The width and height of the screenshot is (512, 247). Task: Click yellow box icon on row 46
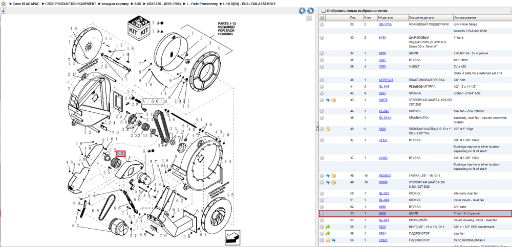(x=328, y=129)
